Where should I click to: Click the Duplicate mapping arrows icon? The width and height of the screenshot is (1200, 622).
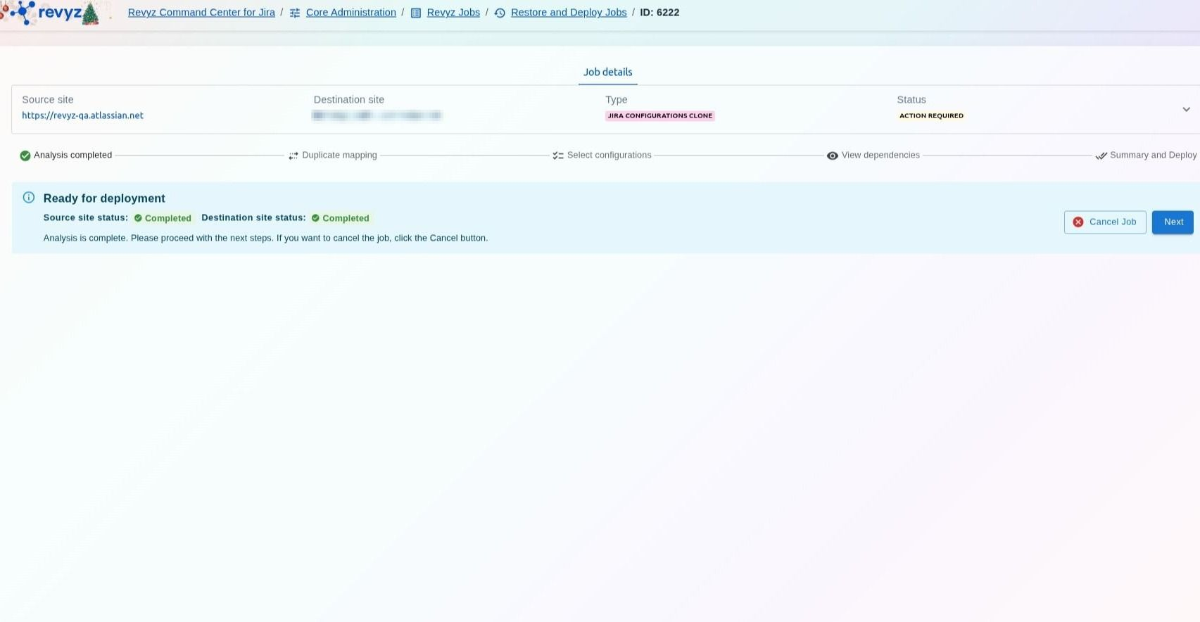tap(293, 155)
